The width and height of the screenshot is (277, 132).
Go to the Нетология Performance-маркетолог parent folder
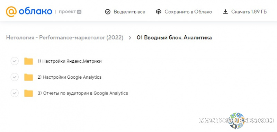65,38
